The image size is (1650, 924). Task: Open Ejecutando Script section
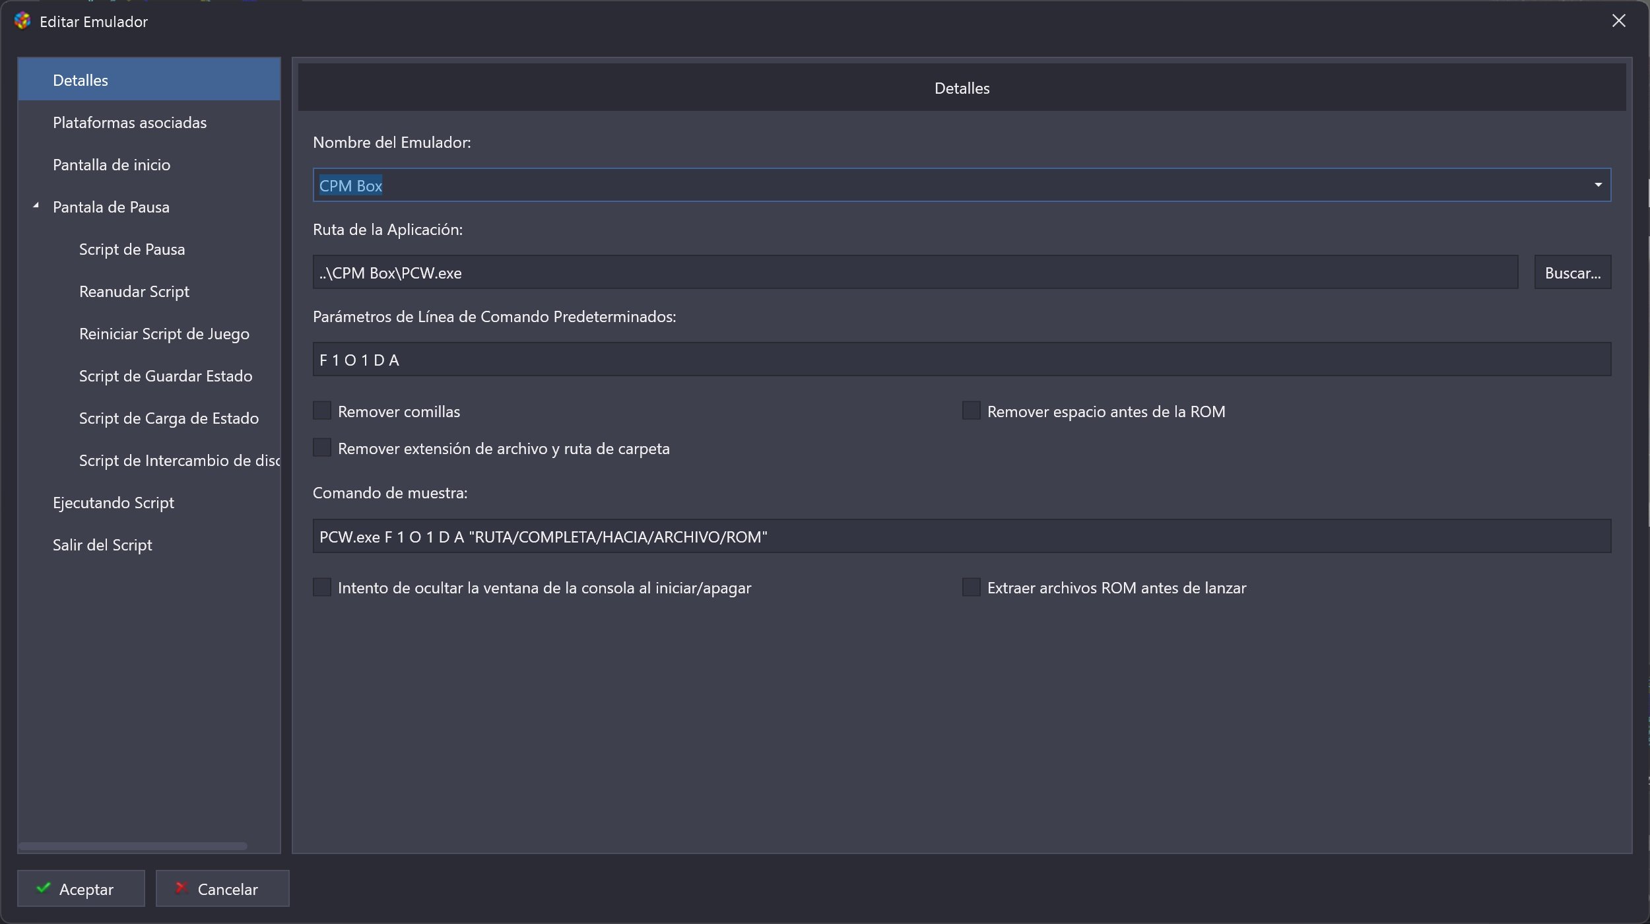[114, 502]
